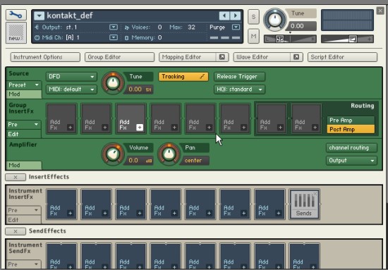Add Fx in fifth Instrument InsertFx slot
The width and height of the screenshot is (388, 270).
pos(200,204)
